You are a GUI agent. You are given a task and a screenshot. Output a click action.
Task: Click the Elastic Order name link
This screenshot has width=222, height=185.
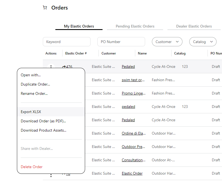click(132, 173)
